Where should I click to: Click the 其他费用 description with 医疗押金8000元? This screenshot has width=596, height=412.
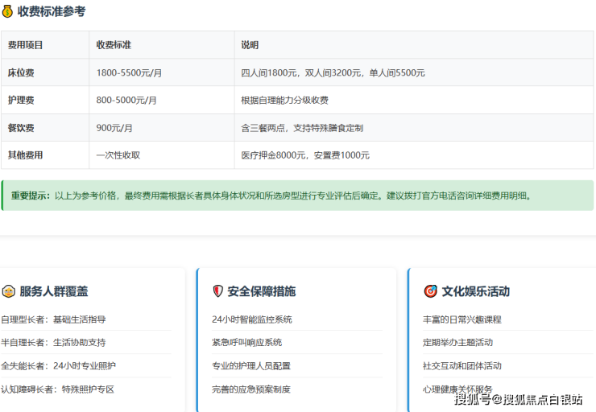tap(305, 155)
